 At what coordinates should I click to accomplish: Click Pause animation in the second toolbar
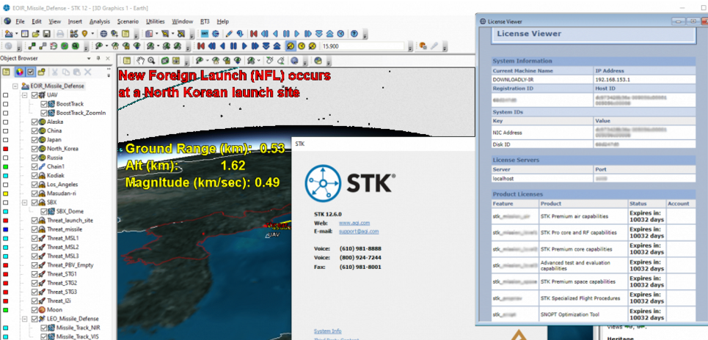point(233,46)
